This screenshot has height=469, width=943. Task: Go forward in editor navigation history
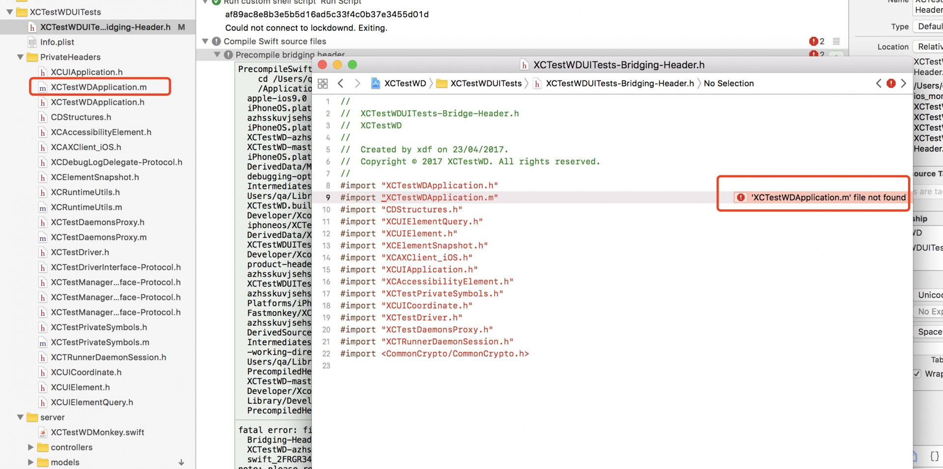(x=358, y=83)
